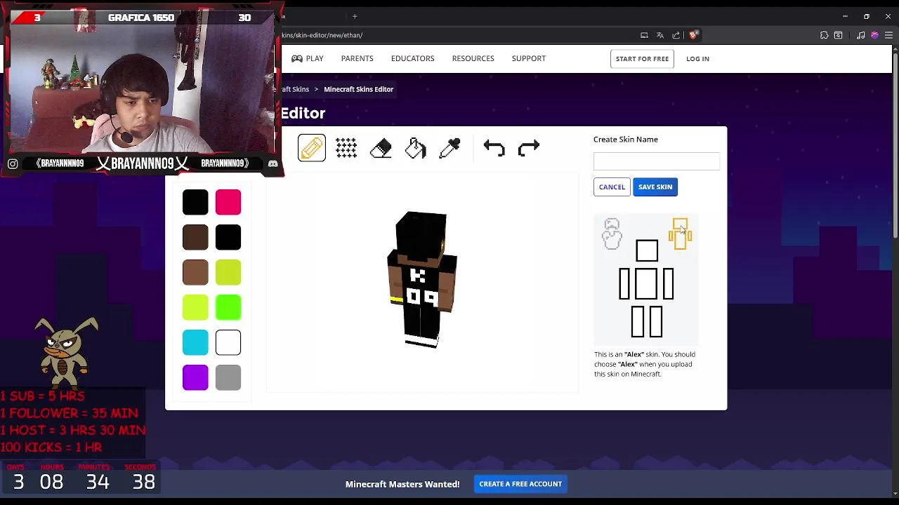Toggle the head part in body diagram
899x505 pixels.
pos(647,250)
